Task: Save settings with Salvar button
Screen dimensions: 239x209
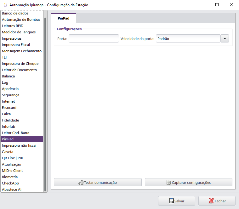Action: 177,201
